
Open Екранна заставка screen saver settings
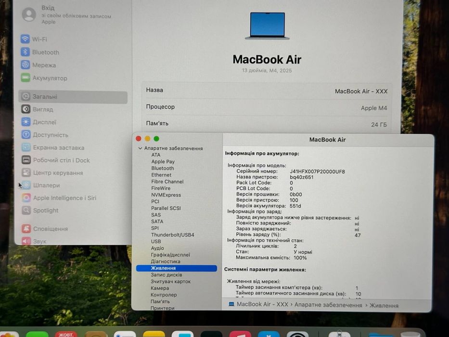(x=53, y=148)
